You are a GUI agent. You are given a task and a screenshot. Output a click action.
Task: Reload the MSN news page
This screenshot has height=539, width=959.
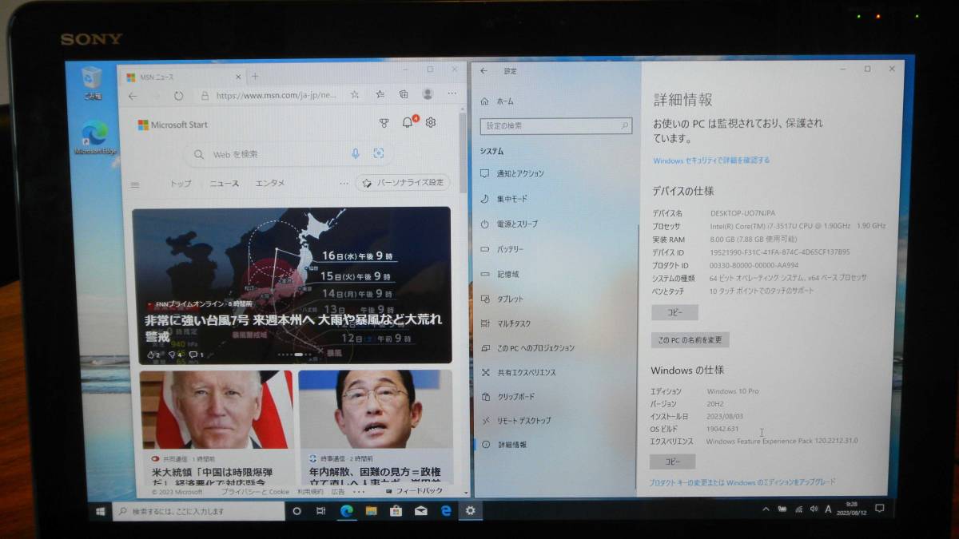coord(178,95)
